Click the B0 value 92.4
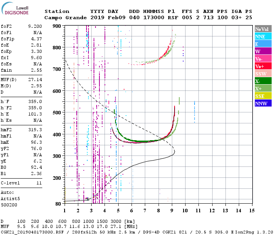Viewport: 274px width, 235px height. tap(36, 167)
